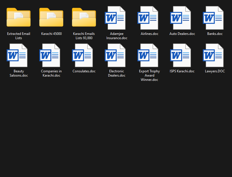This screenshot has width=232, height=177.
Task: Select the Lawyers.DOC file icon
Action: tap(215, 55)
